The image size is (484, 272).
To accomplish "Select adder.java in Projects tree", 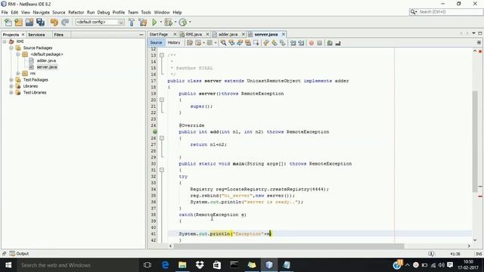I will (46, 60).
